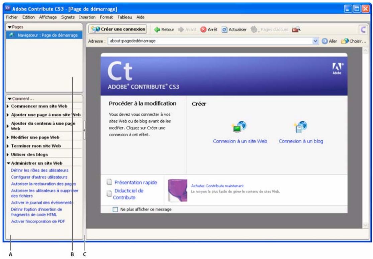Click the Choisir folder icon
373x259 pixels.
345,41
